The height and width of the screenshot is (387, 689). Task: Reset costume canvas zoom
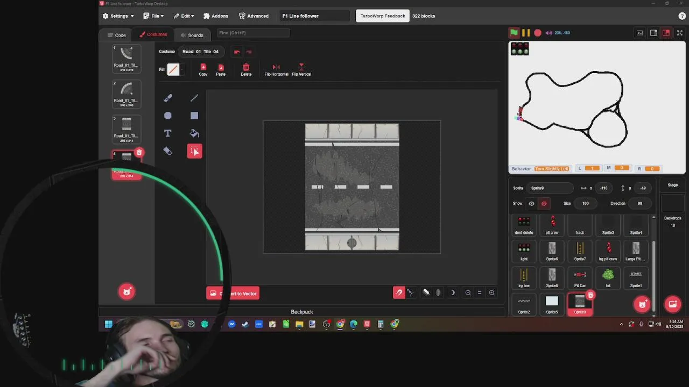[480, 293]
